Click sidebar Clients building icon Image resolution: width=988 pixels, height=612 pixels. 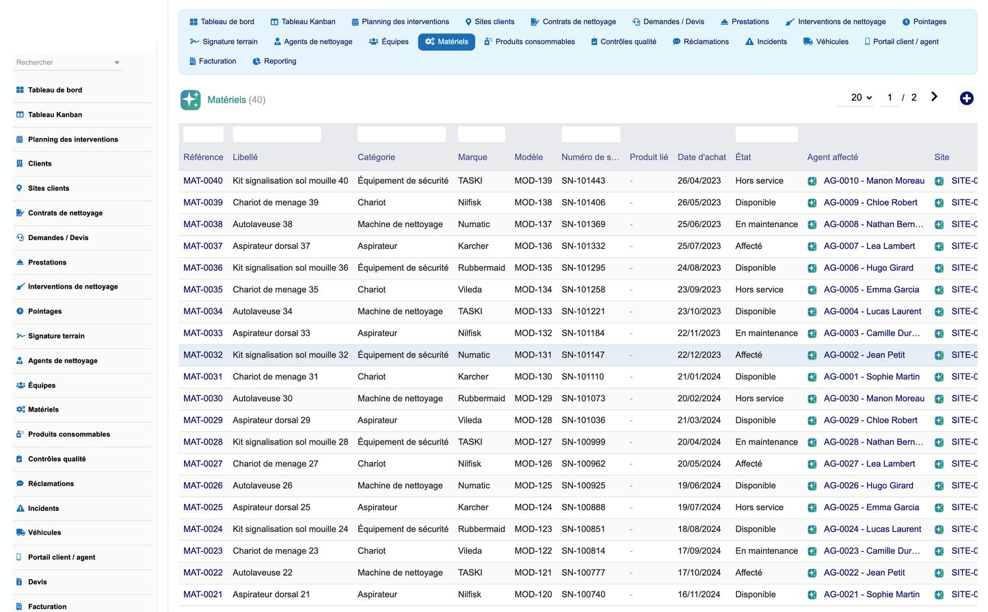(20, 164)
